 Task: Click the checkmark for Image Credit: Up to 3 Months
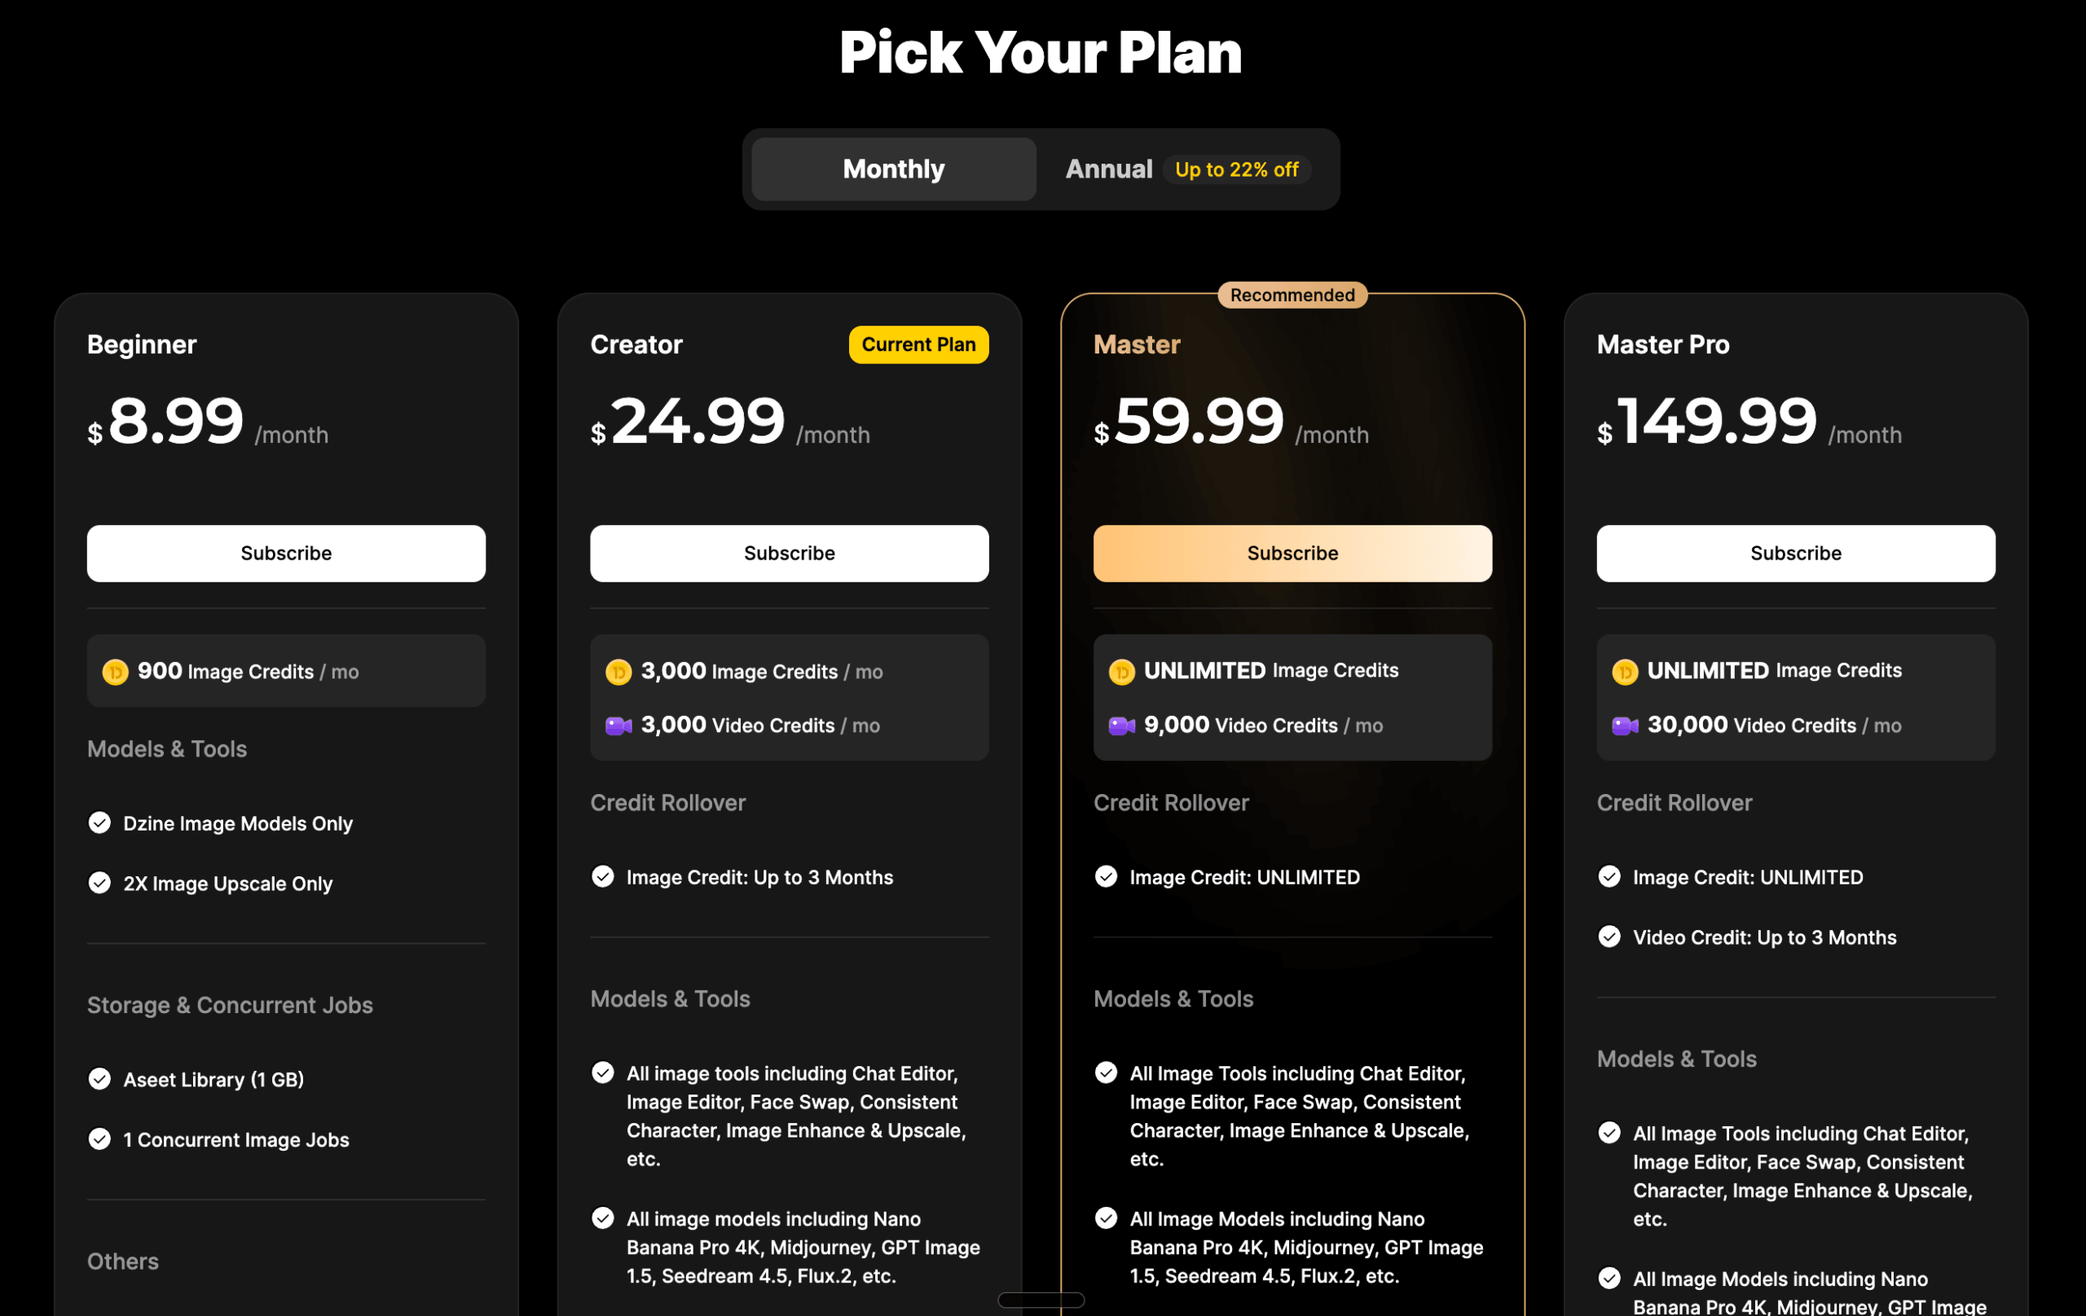point(603,876)
